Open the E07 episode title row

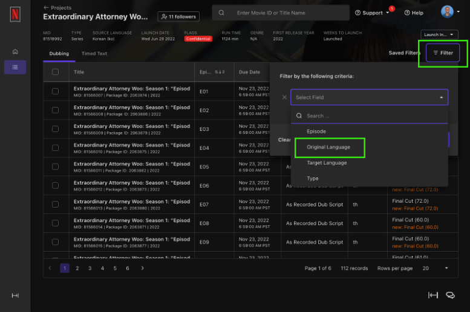coord(132,205)
